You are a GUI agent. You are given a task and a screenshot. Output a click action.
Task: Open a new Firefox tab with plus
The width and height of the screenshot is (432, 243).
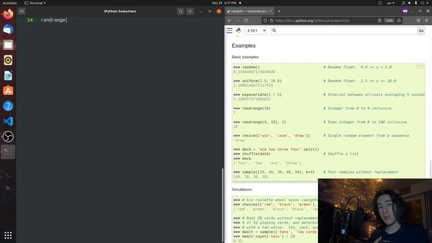[x=279, y=11]
